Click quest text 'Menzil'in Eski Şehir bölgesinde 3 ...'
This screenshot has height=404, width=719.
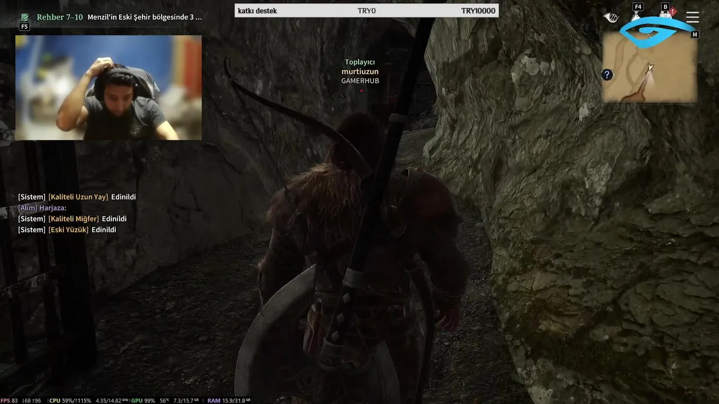(x=144, y=17)
